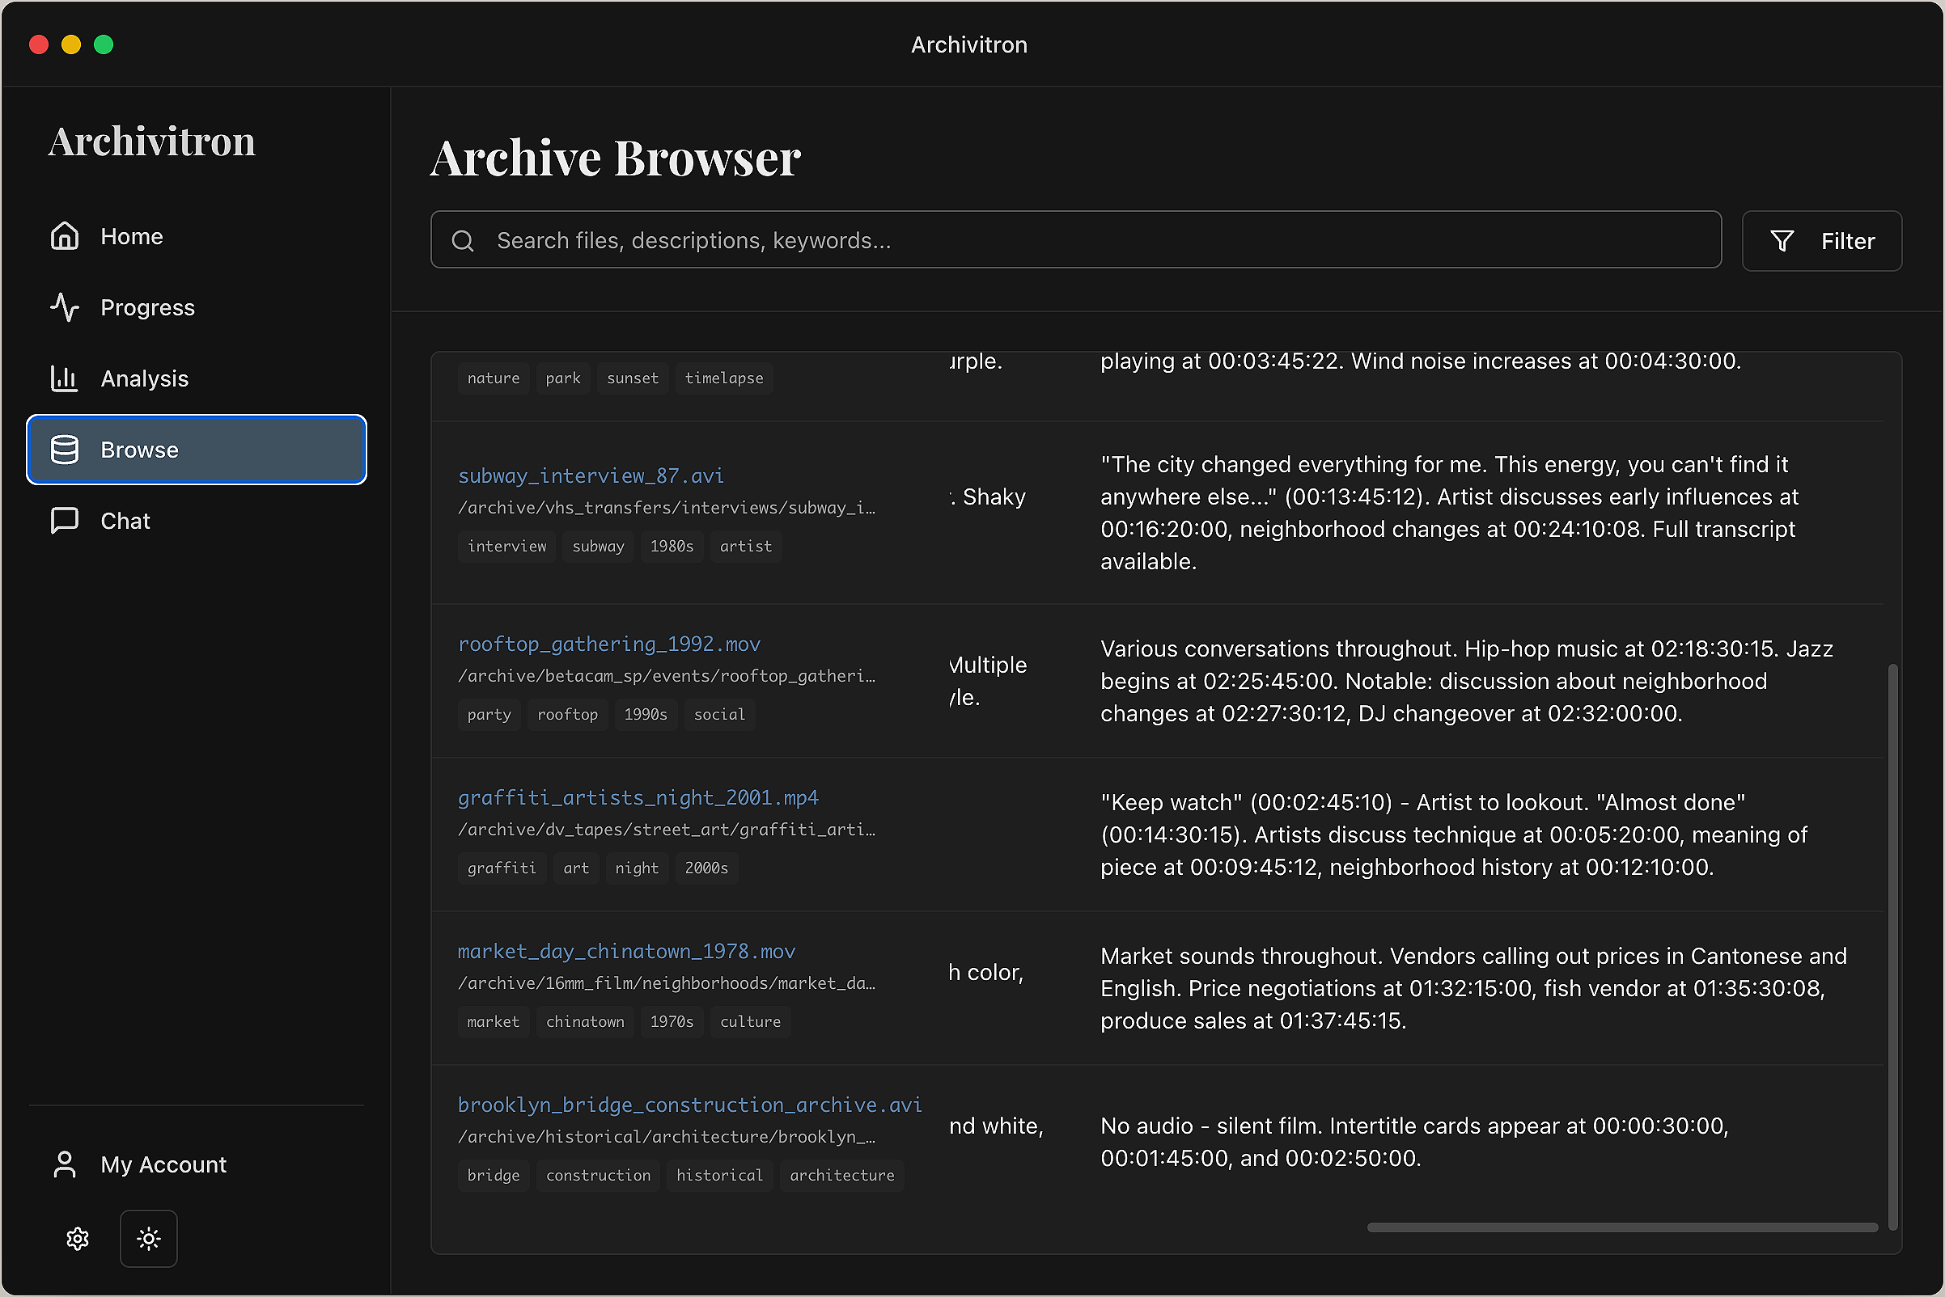
Task: Switch to the Chat section
Action: coord(125,521)
